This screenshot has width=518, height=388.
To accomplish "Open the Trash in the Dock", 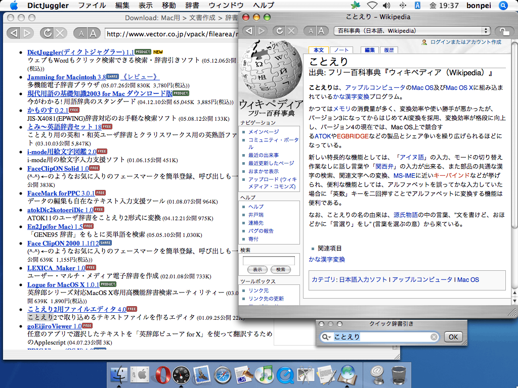I will click(399, 376).
